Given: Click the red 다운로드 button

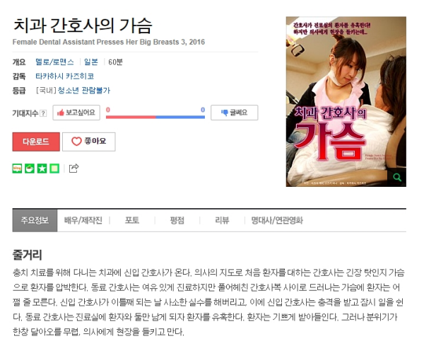Looking at the screenshot, I should tap(36, 142).
